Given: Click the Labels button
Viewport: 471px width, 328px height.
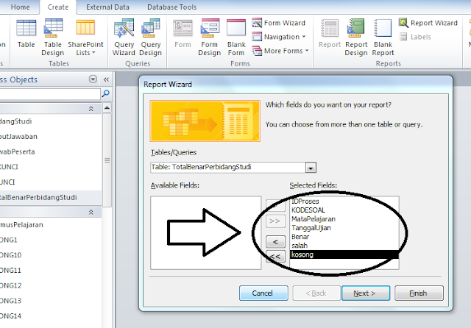Looking at the screenshot, I should (415, 37).
